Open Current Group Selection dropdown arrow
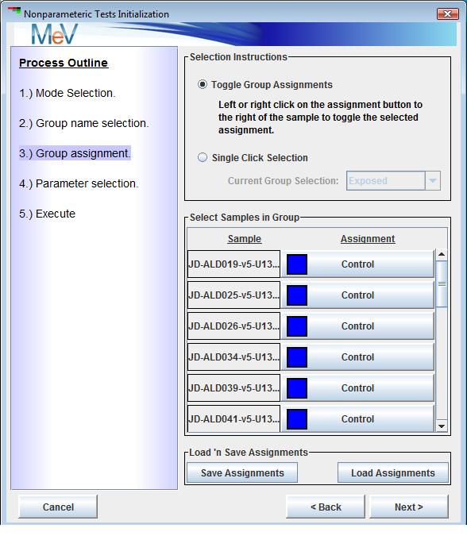 click(x=432, y=181)
